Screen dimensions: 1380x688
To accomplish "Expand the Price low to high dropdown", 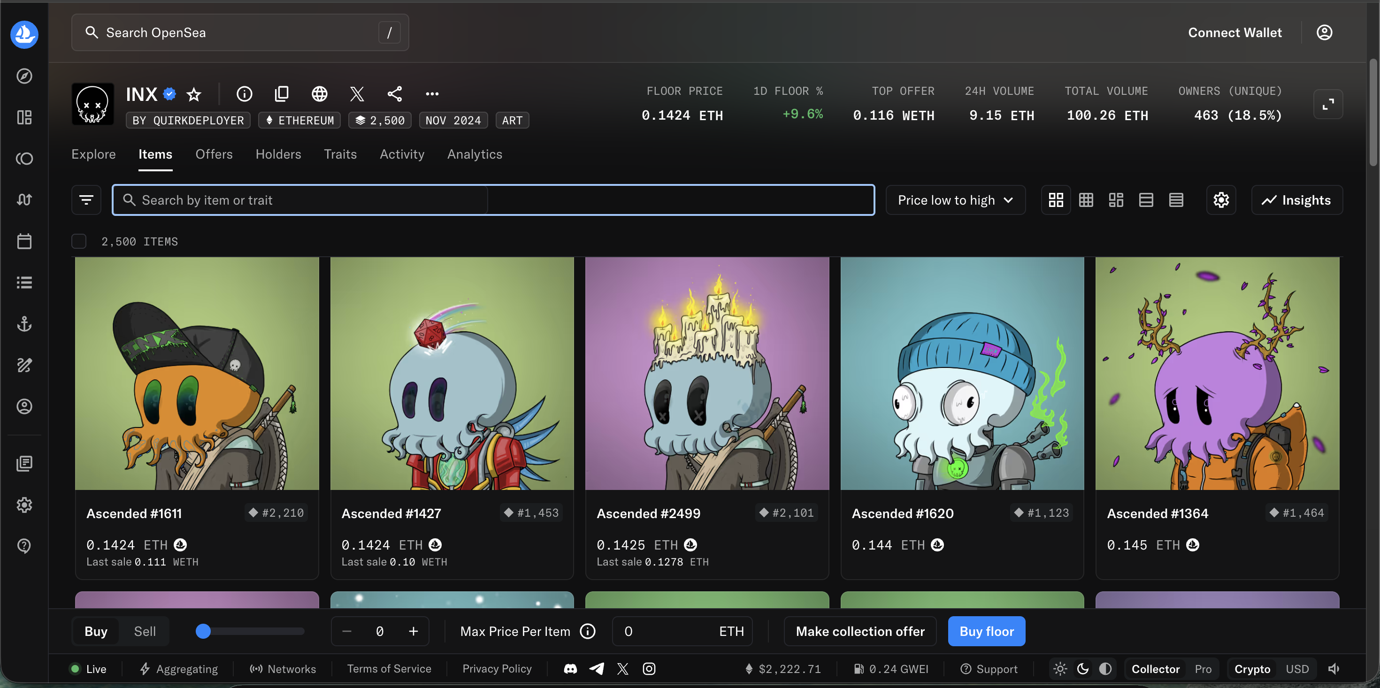I will [955, 200].
